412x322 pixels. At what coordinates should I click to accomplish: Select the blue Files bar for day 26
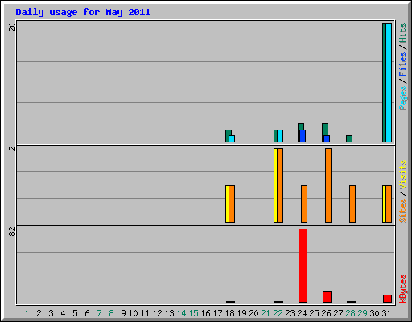pyautogui.click(x=327, y=138)
